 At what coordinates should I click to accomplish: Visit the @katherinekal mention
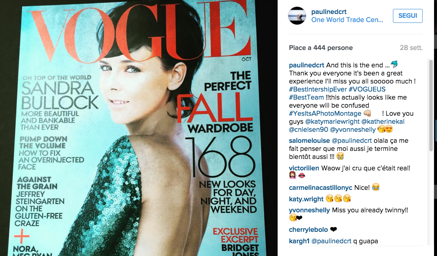(x=383, y=122)
